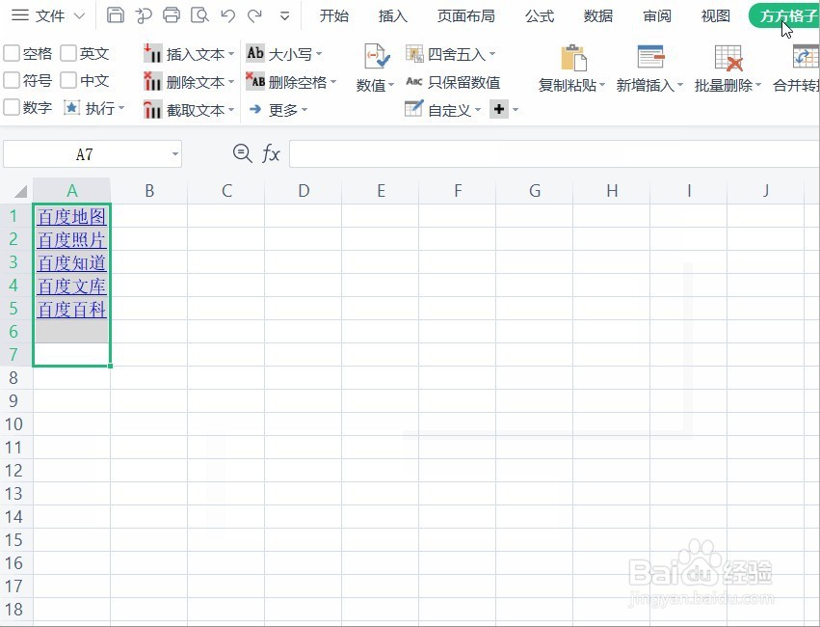Expand the 删除空格 dropdown arrow
The width and height of the screenshot is (820, 627).
[333, 82]
